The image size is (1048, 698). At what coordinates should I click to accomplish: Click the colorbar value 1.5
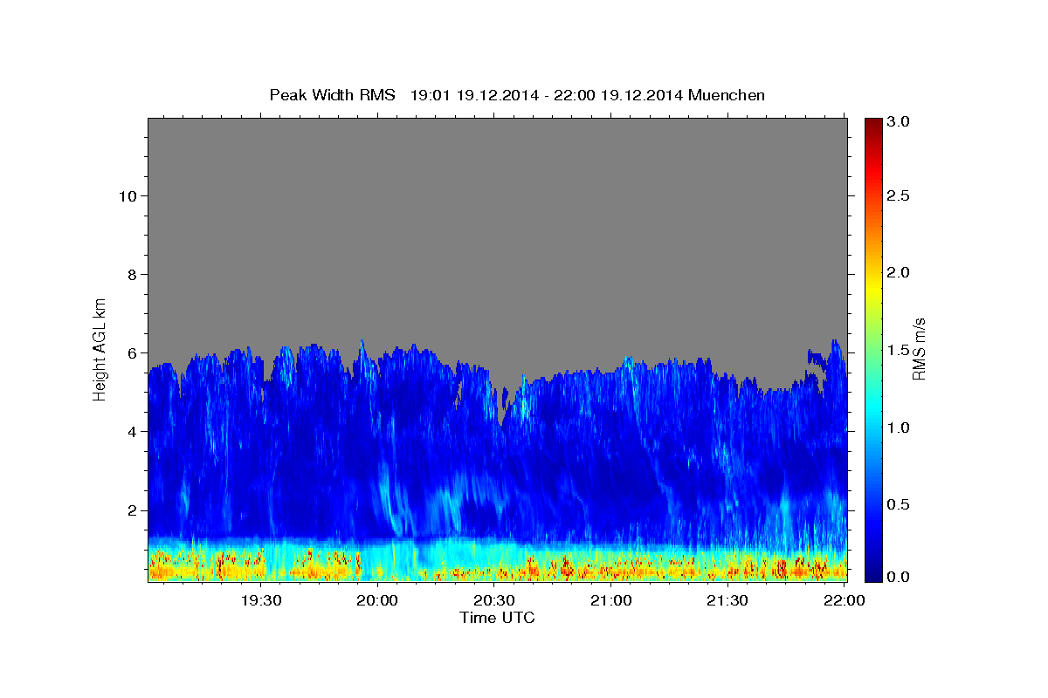(900, 349)
